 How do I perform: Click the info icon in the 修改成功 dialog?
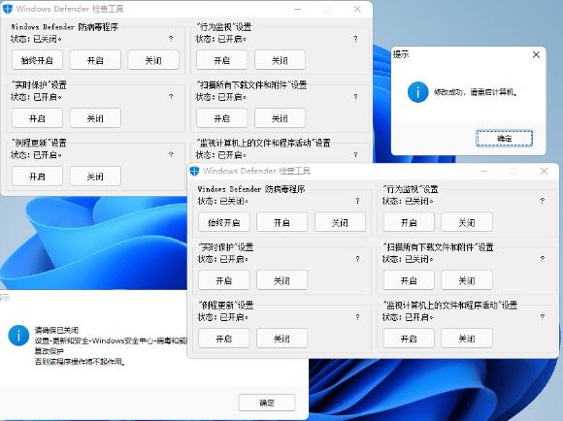[x=418, y=92]
